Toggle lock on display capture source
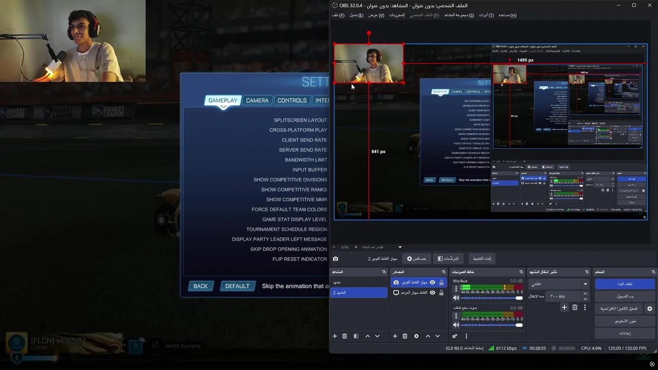 click(x=441, y=292)
